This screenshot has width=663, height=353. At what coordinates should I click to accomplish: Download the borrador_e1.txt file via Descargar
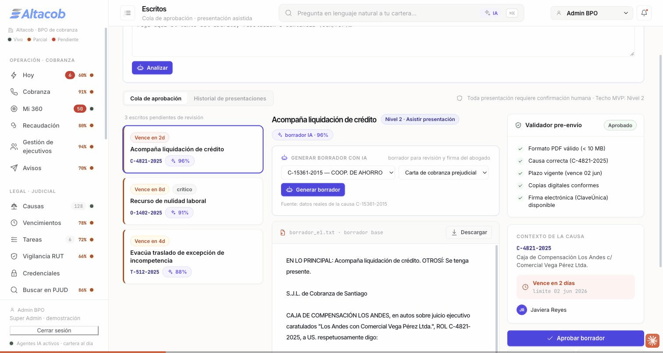tap(469, 232)
